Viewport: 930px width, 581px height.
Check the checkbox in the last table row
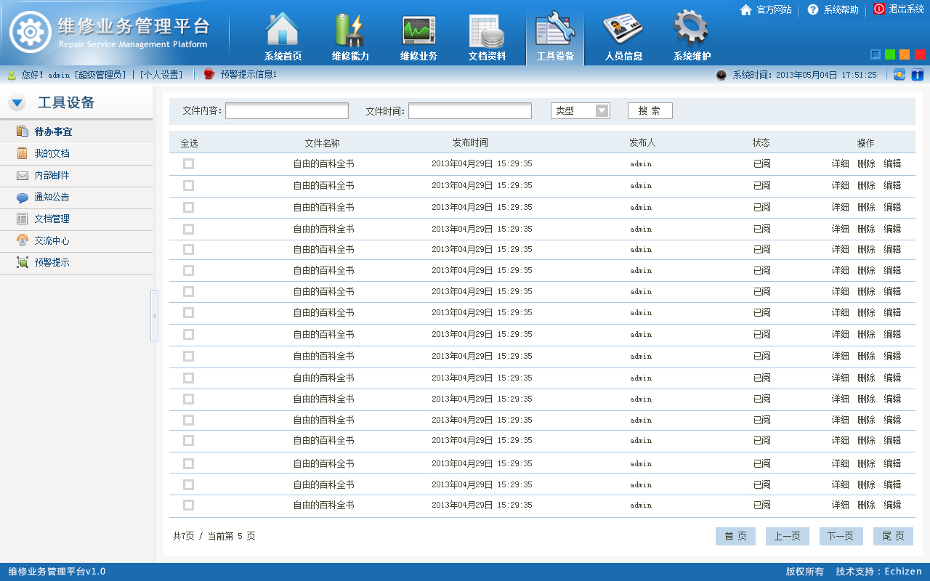[189, 505]
